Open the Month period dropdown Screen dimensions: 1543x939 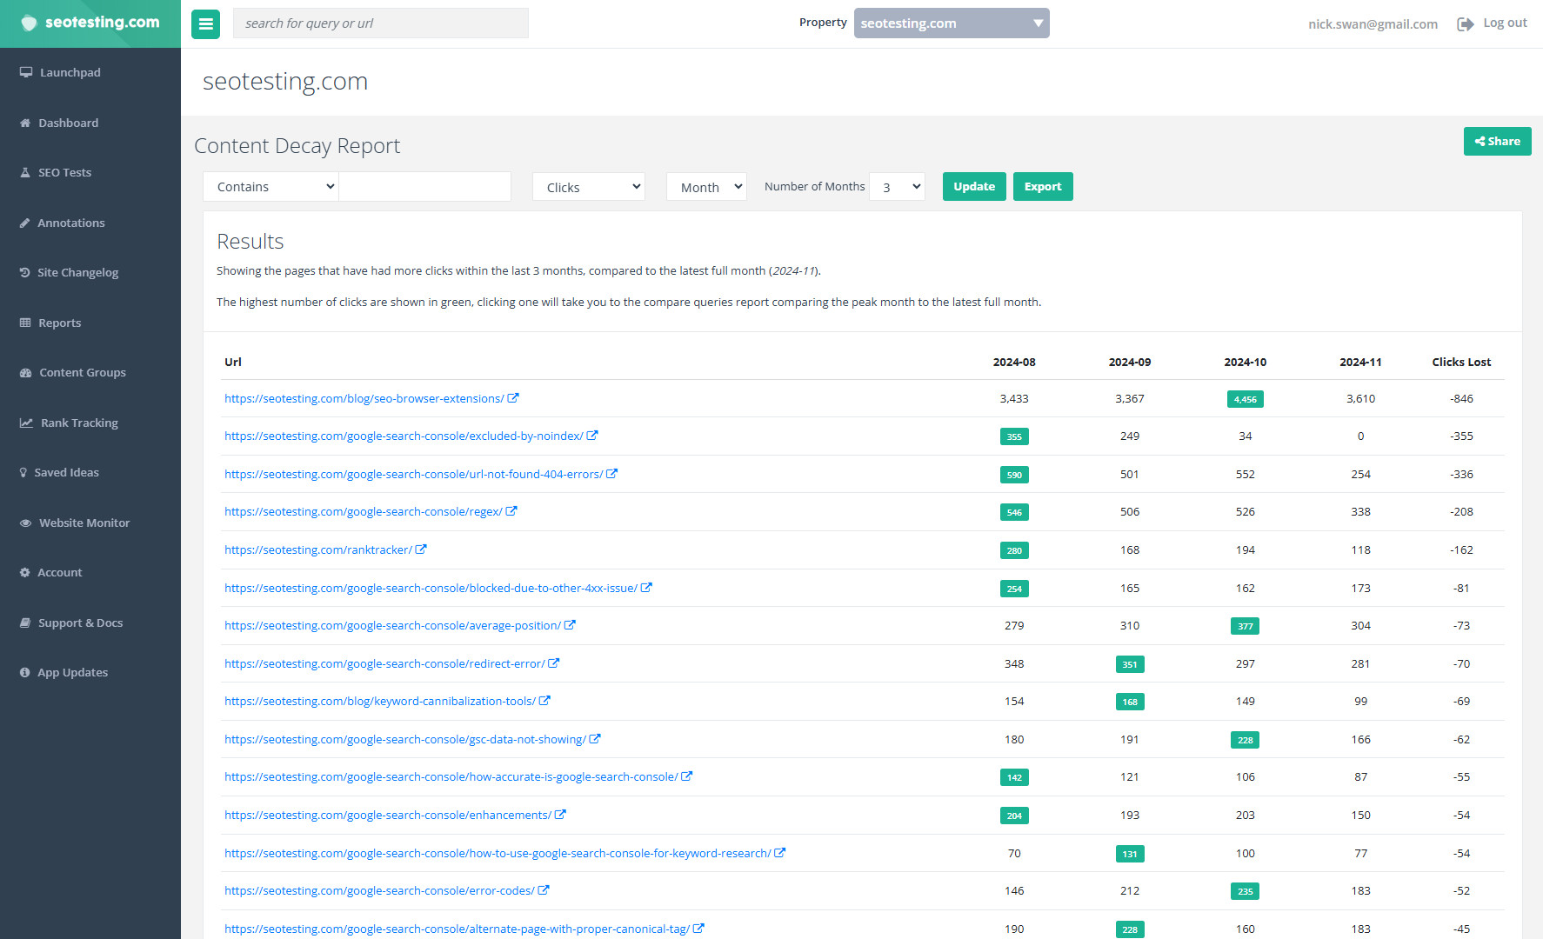706,187
